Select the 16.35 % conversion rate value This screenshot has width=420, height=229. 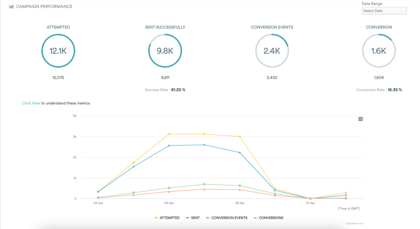coord(395,90)
